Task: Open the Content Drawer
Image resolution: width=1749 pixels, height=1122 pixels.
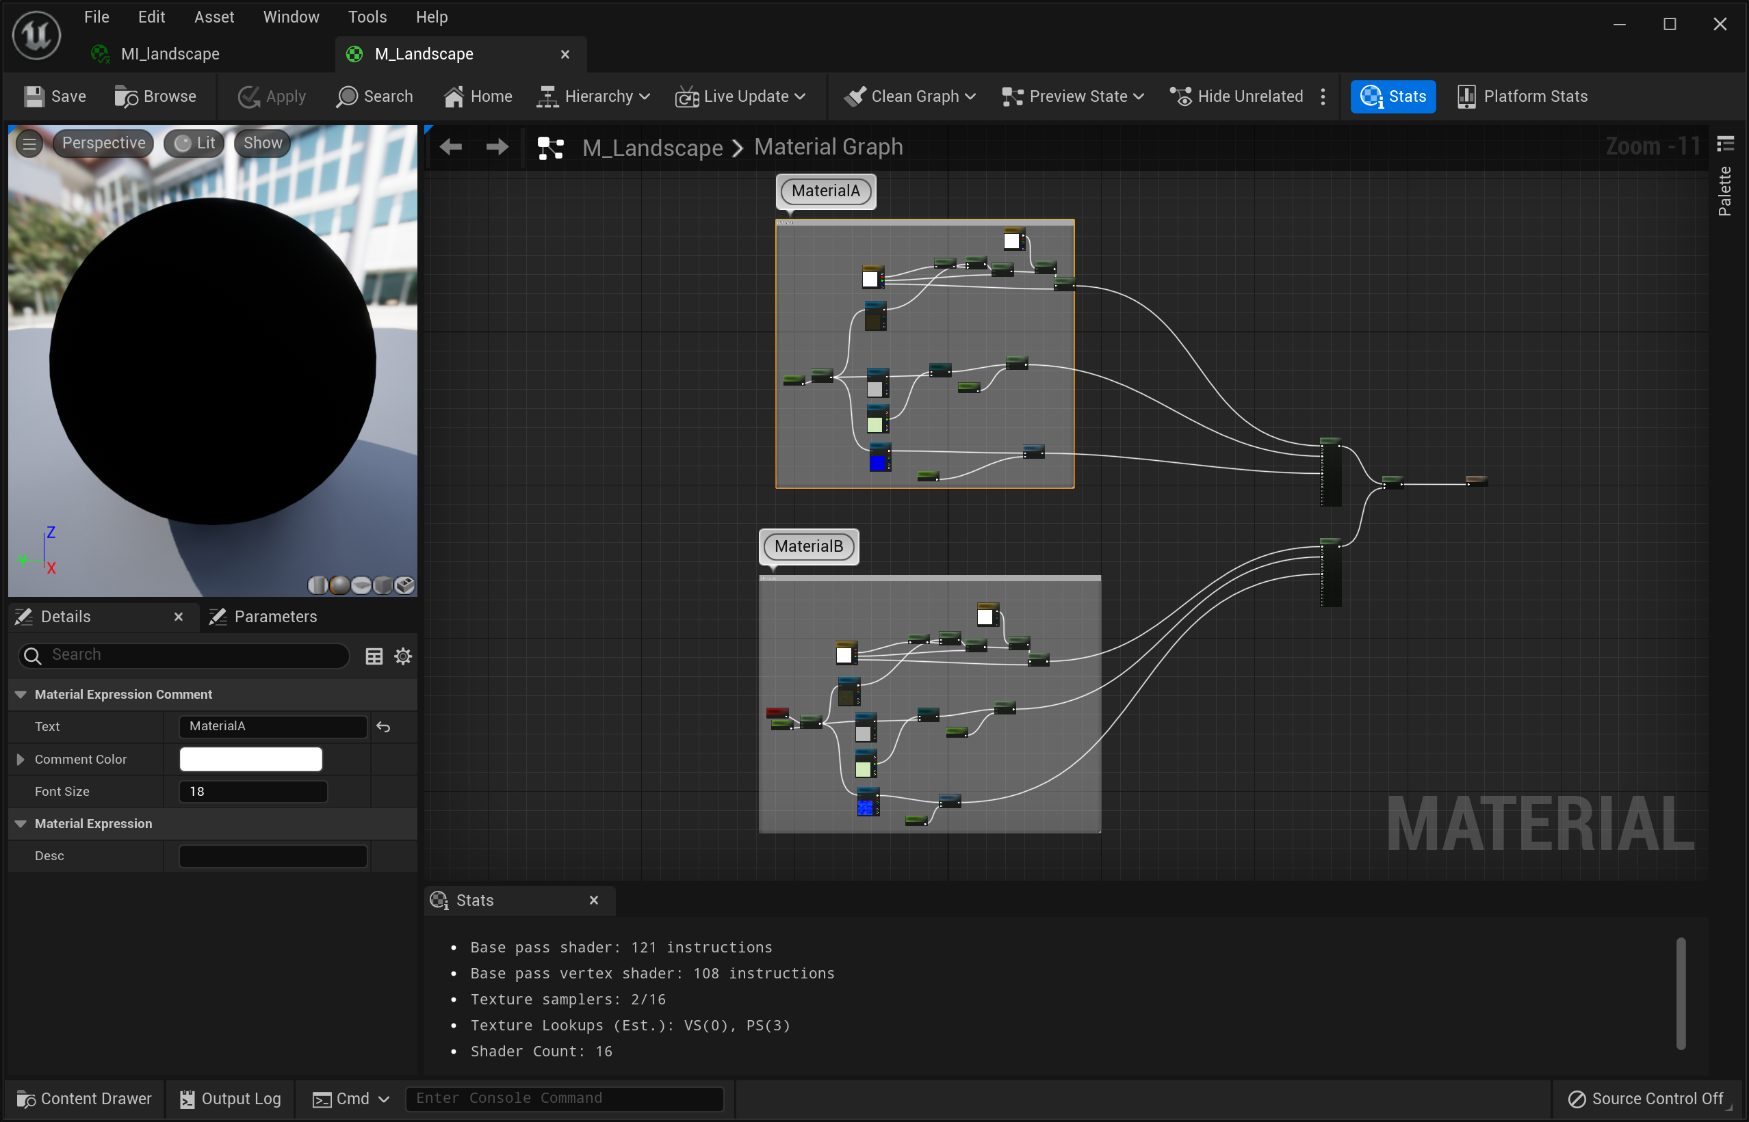Action: coord(84,1098)
